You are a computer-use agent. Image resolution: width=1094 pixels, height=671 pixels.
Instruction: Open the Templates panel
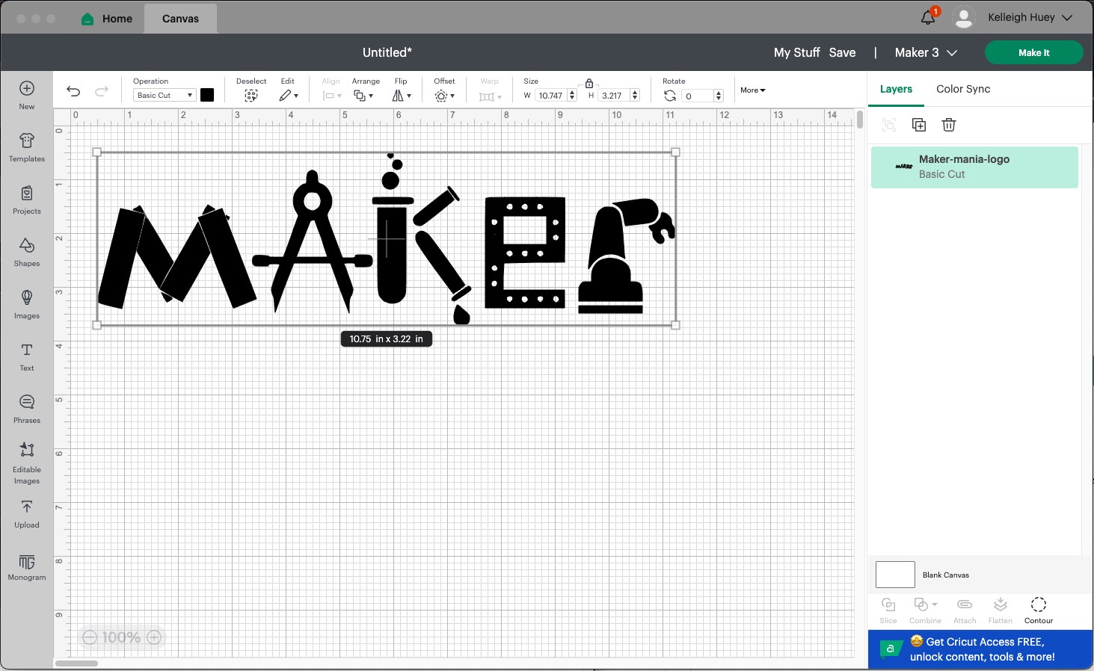(x=27, y=147)
